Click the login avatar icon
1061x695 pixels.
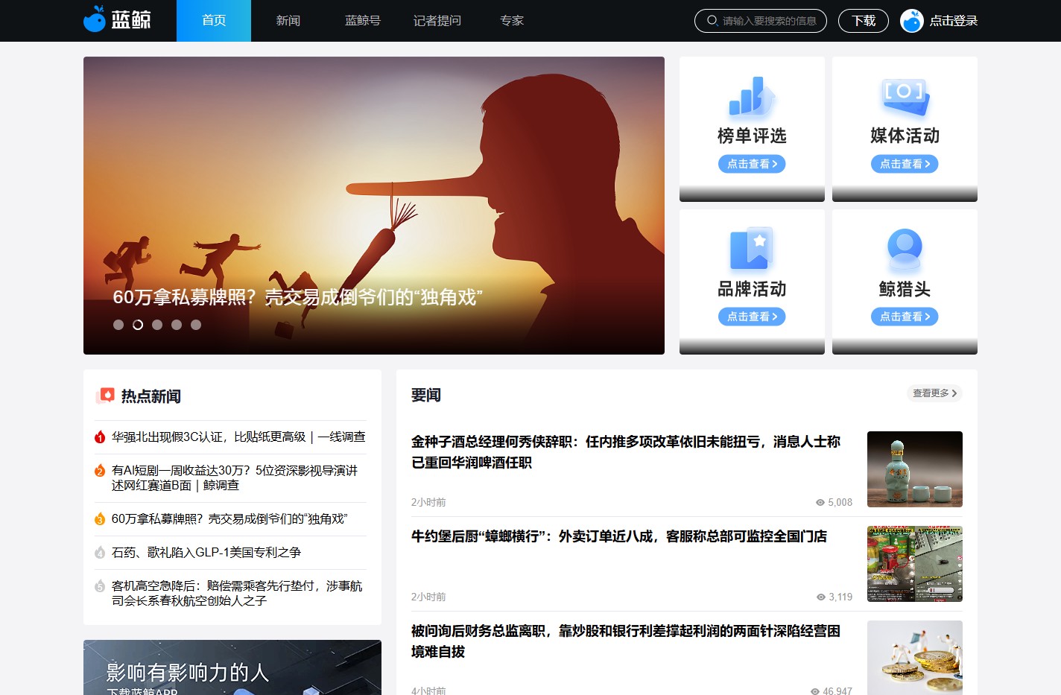(911, 21)
